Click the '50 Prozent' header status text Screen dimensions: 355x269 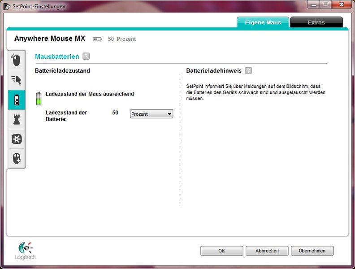[x=122, y=39]
